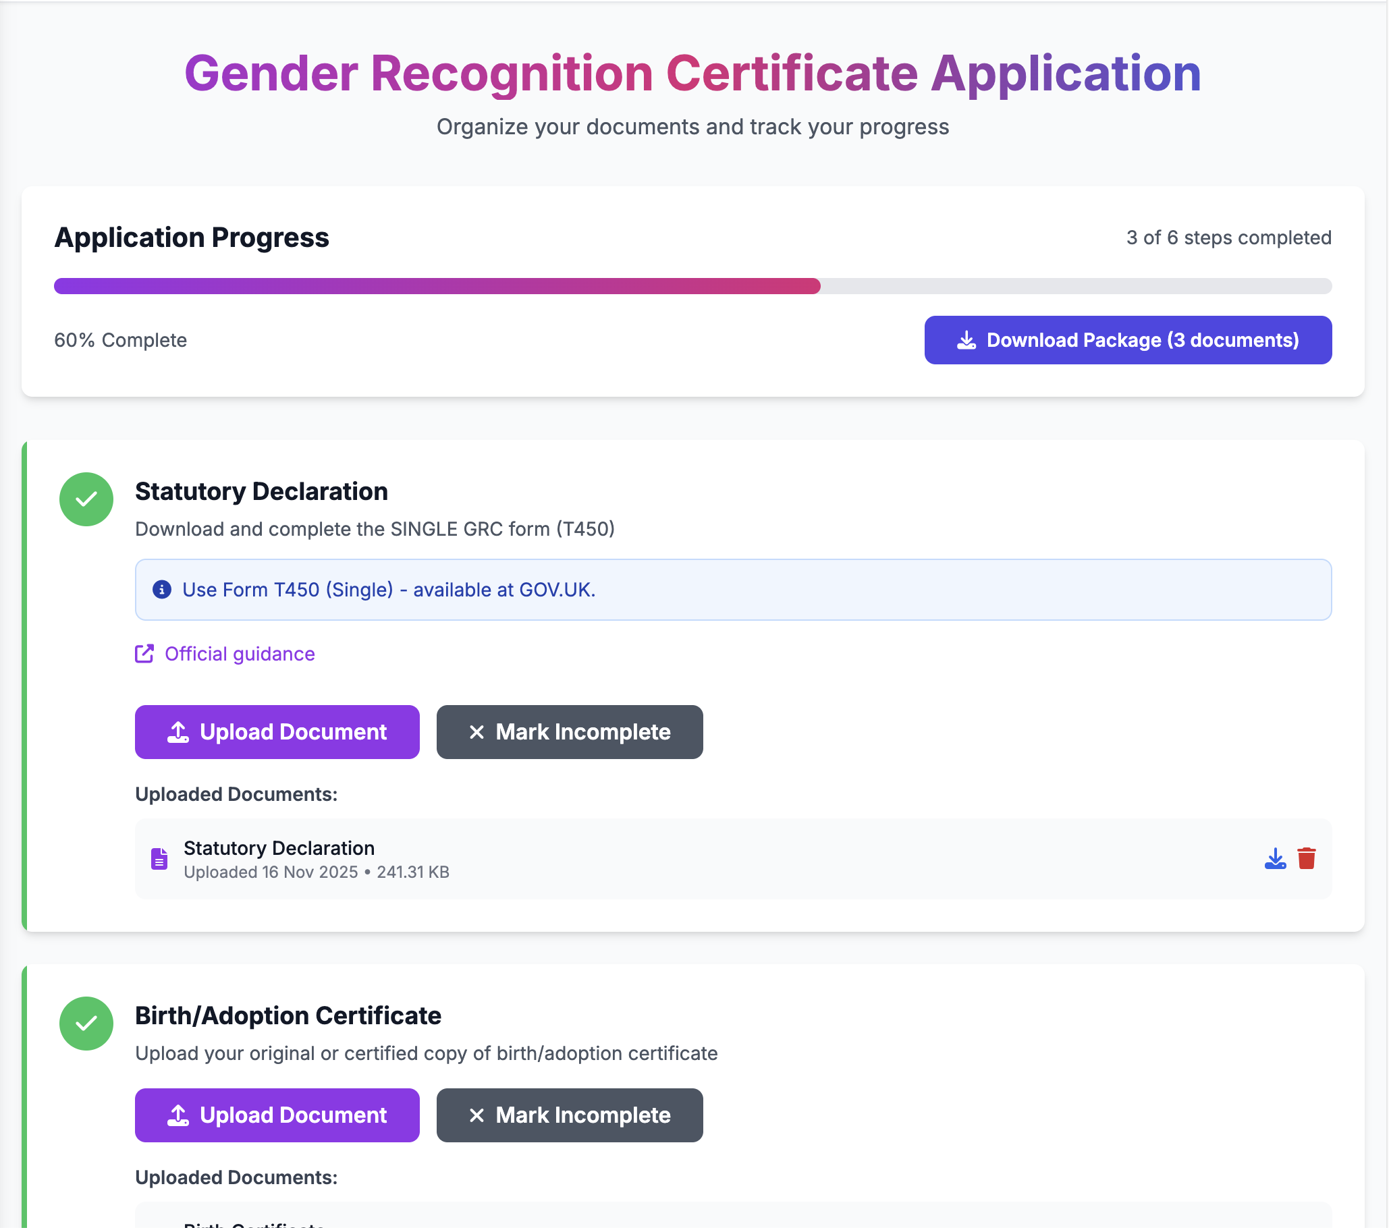Click the purple file icon for Statutory Declaration
Screen dimensions: 1389x1228
pos(159,859)
